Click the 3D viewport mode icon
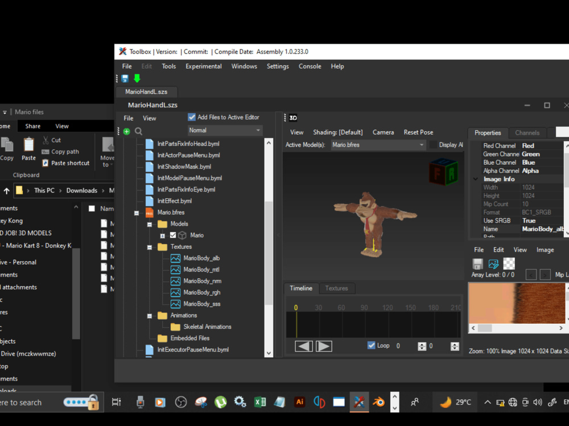The height and width of the screenshot is (426, 569). coord(293,118)
